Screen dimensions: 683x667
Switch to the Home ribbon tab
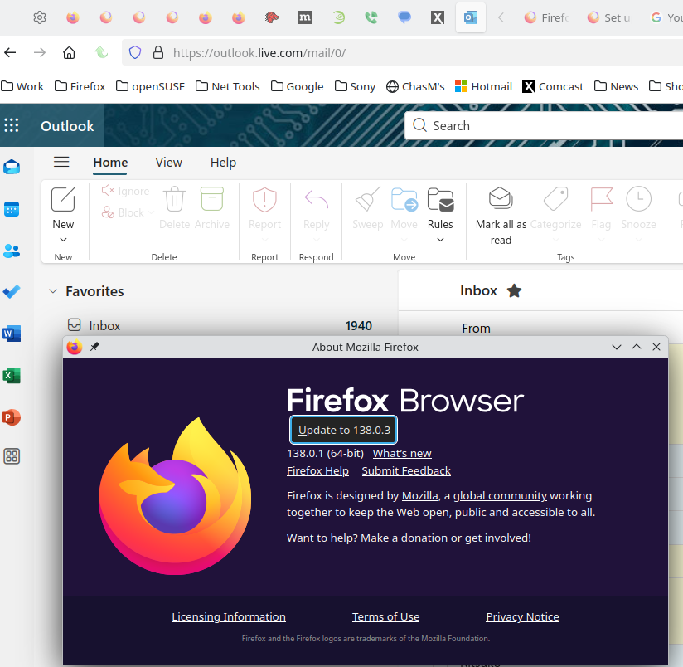(x=110, y=162)
